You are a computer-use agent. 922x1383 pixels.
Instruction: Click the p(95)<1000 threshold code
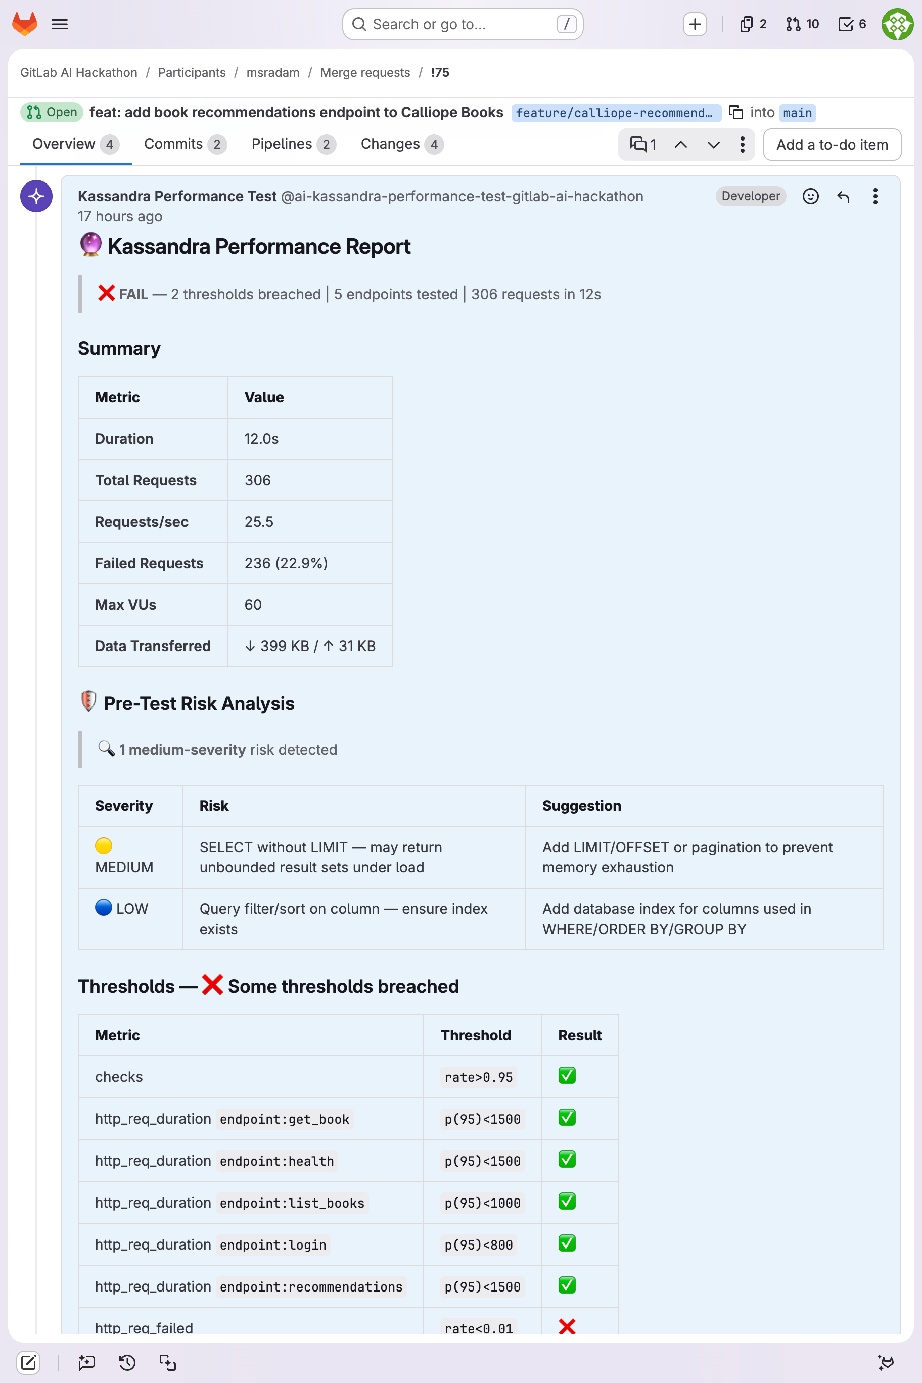click(482, 1203)
